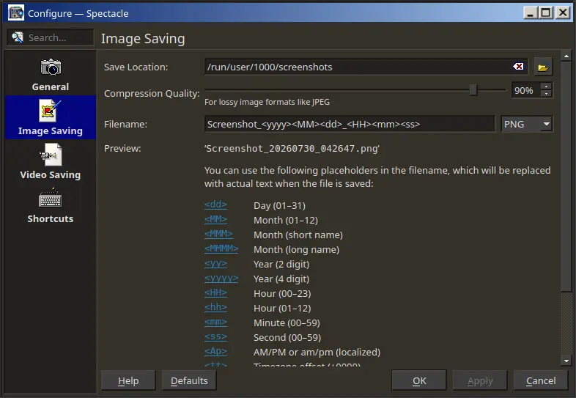The height and width of the screenshot is (398, 576).
Task: Insert the <Ap> AM/PM placeholder
Action: [215, 352]
